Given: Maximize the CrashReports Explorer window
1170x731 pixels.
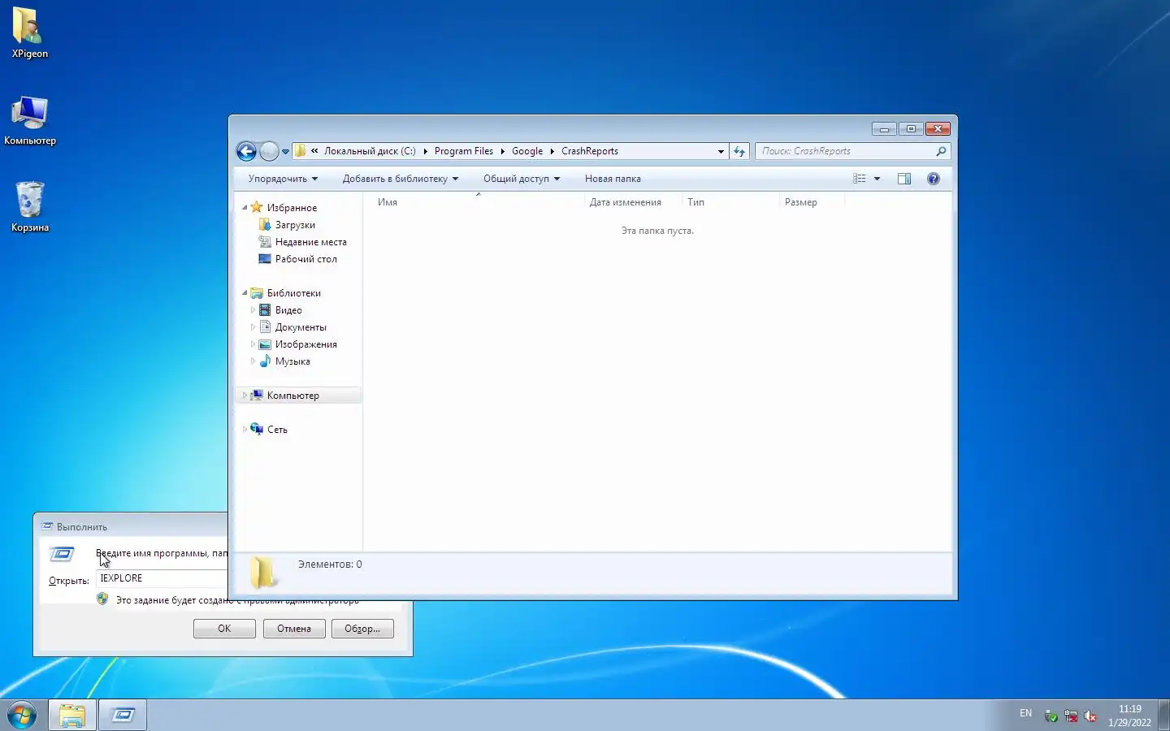Looking at the screenshot, I should pyautogui.click(x=911, y=129).
